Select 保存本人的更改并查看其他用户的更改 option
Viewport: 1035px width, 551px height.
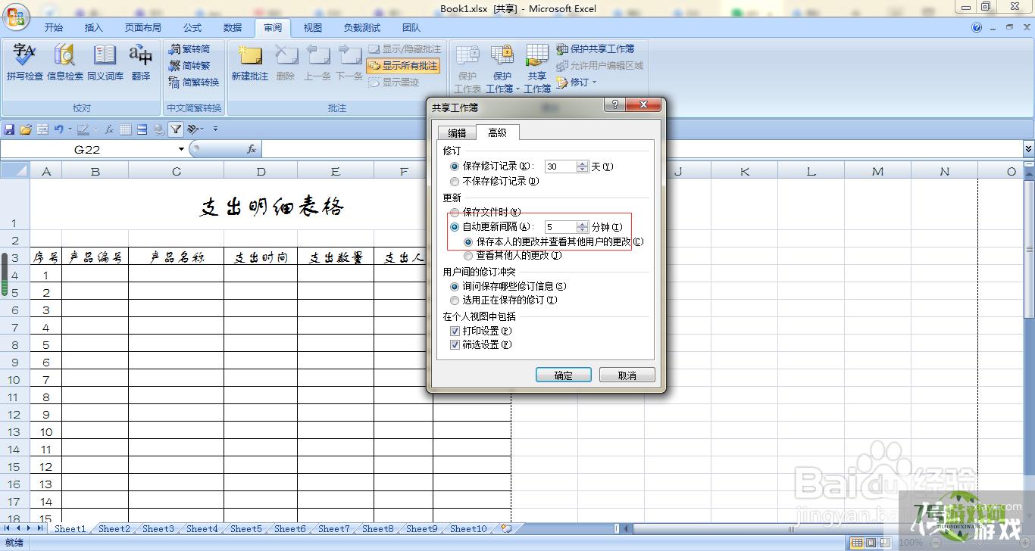click(x=468, y=242)
